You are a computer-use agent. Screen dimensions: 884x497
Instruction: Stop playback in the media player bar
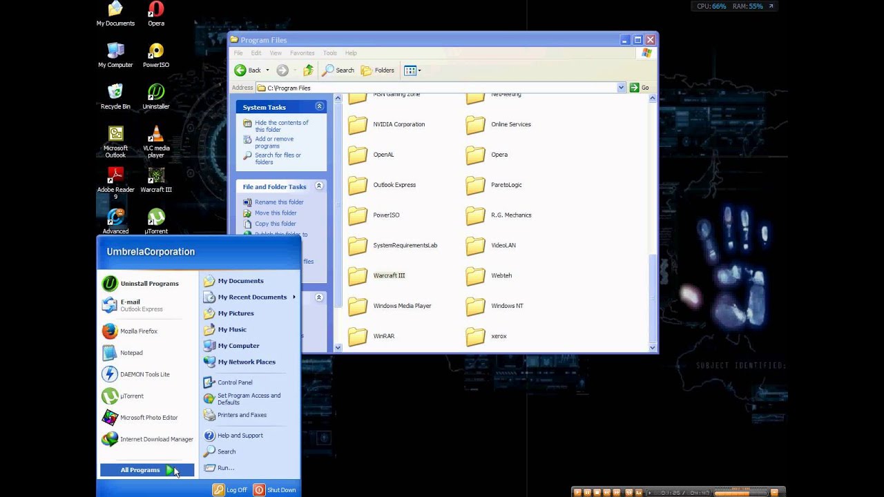597,492
